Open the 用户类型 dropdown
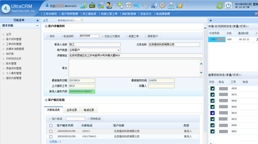The width and height of the screenshot is (258, 144). pos(118,50)
